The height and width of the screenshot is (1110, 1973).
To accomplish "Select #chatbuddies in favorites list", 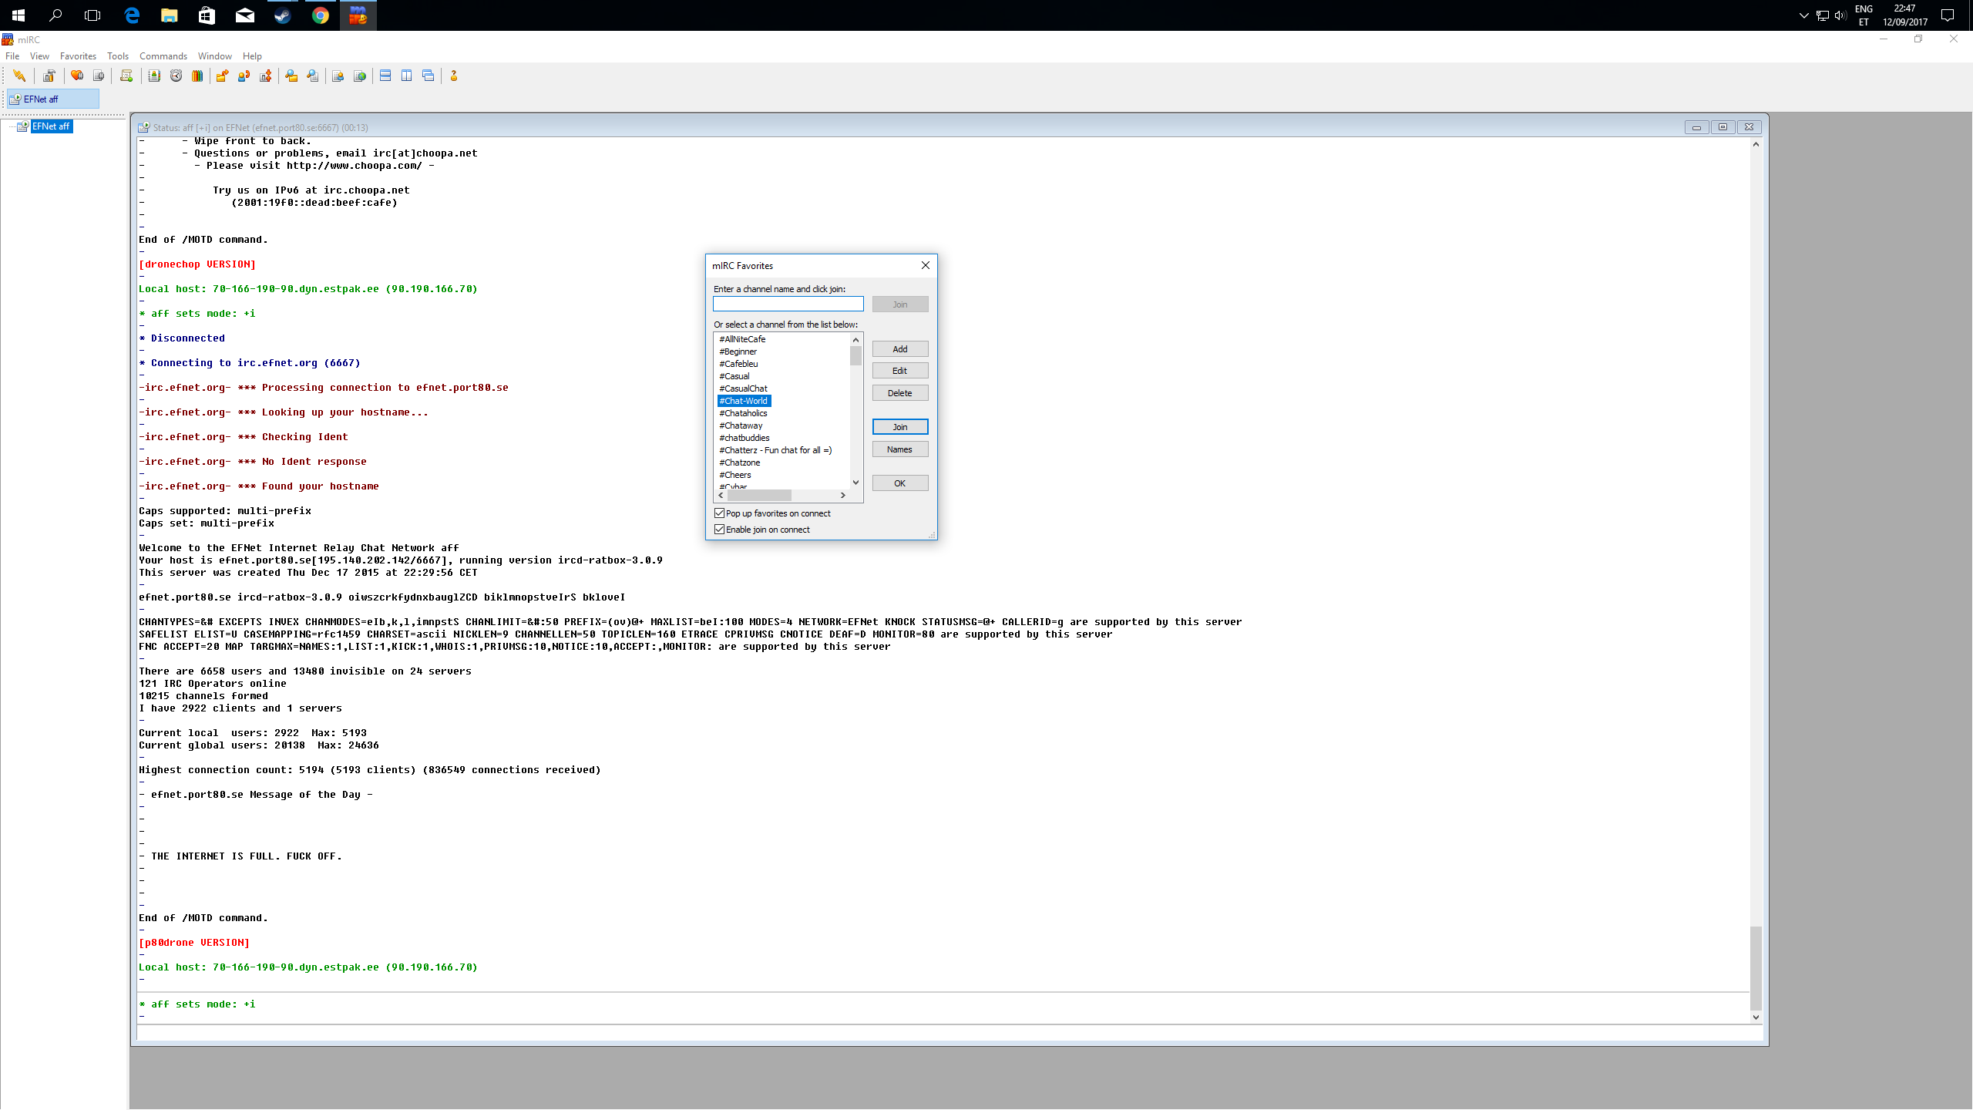I will 744,438.
